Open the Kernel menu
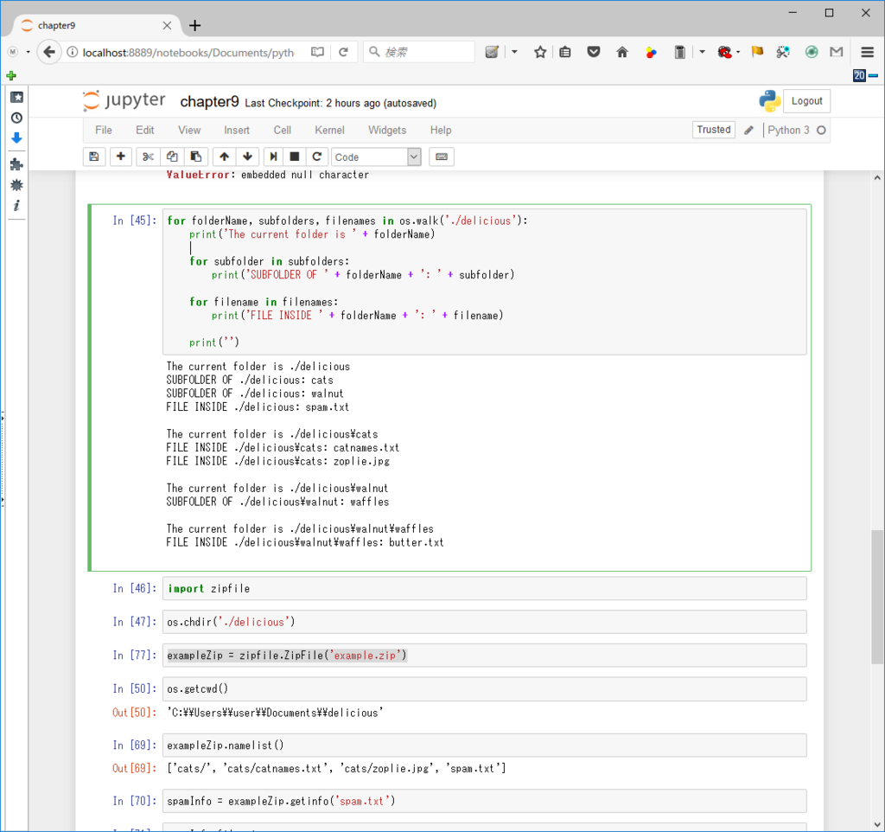885x832 pixels. point(329,130)
